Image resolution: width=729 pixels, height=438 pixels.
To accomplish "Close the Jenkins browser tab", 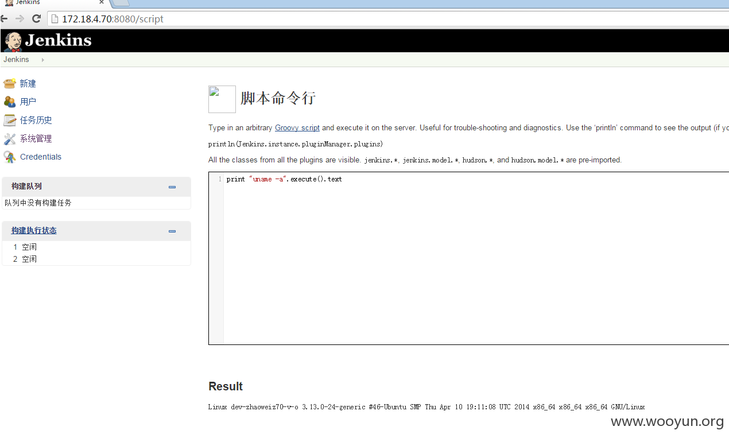I will tap(102, 2).
